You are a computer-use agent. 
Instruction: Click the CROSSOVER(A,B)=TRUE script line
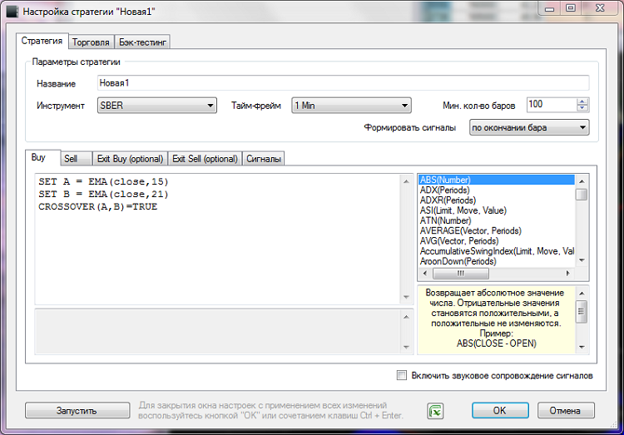98,206
